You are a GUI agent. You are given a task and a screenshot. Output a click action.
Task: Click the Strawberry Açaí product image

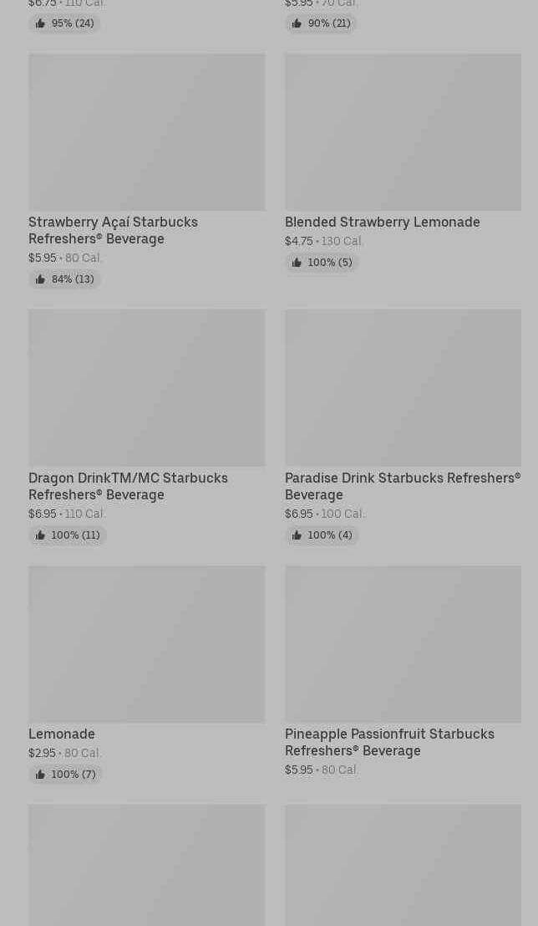click(x=146, y=132)
